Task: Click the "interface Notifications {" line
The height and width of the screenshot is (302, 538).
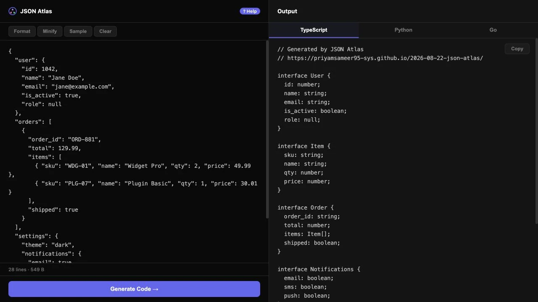Action: pos(319,269)
